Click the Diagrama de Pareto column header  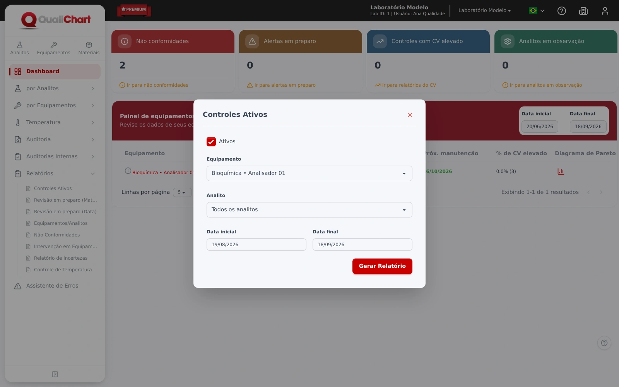point(585,154)
